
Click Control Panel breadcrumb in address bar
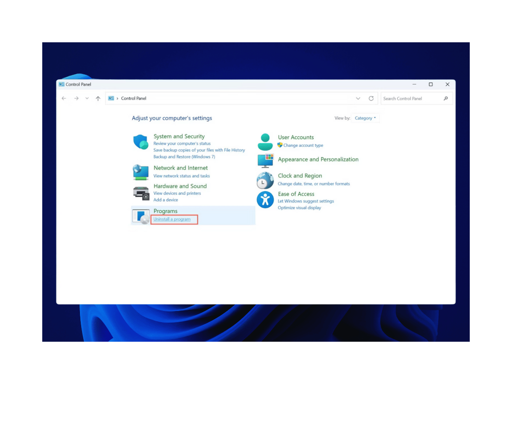click(133, 98)
